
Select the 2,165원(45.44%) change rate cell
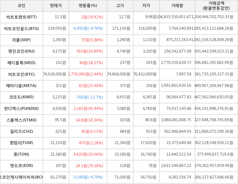point(88,109)
